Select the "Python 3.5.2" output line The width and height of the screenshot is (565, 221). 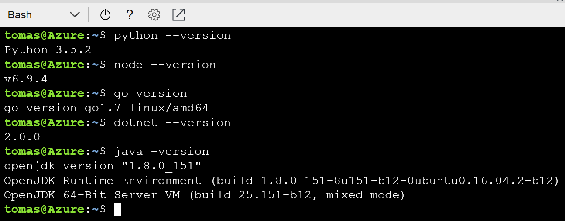point(48,50)
